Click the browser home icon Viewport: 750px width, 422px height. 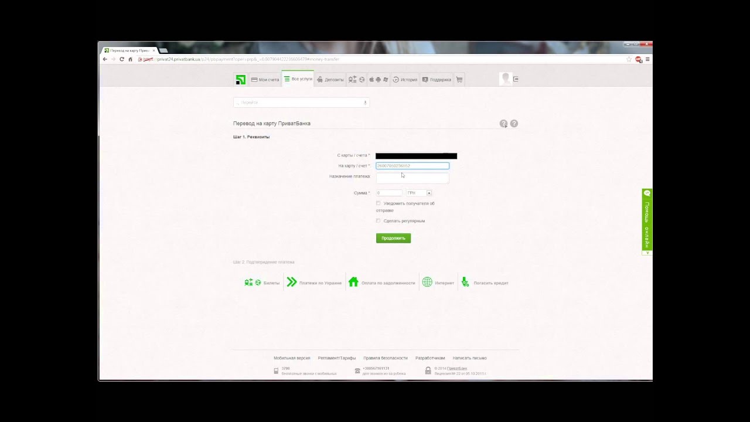[130, 59]
